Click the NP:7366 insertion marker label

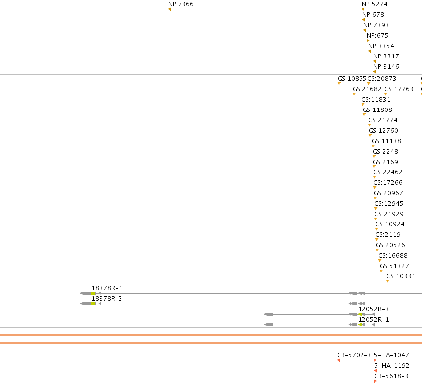click(181, 4)
